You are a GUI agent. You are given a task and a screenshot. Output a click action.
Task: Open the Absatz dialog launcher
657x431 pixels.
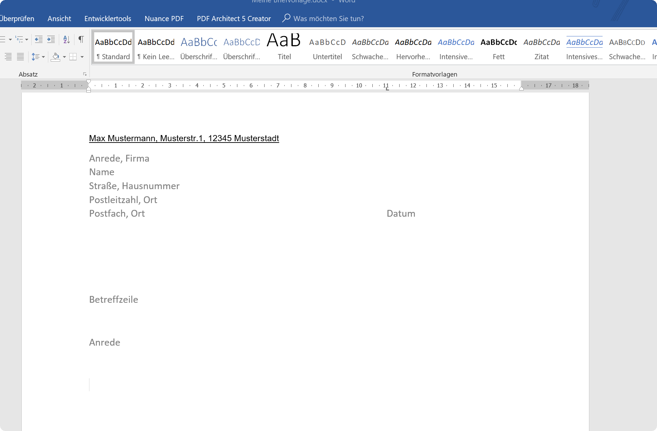point(85,74)
